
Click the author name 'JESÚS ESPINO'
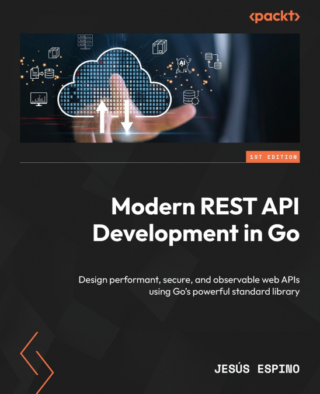tap(257, 369)
